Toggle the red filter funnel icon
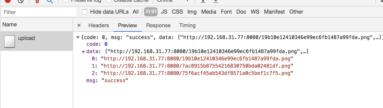 pos(37,1)
